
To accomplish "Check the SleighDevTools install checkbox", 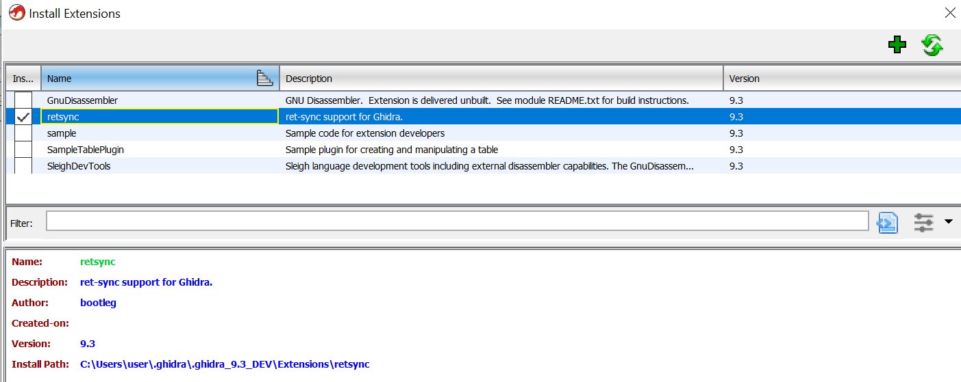I will tap(23, 166).
